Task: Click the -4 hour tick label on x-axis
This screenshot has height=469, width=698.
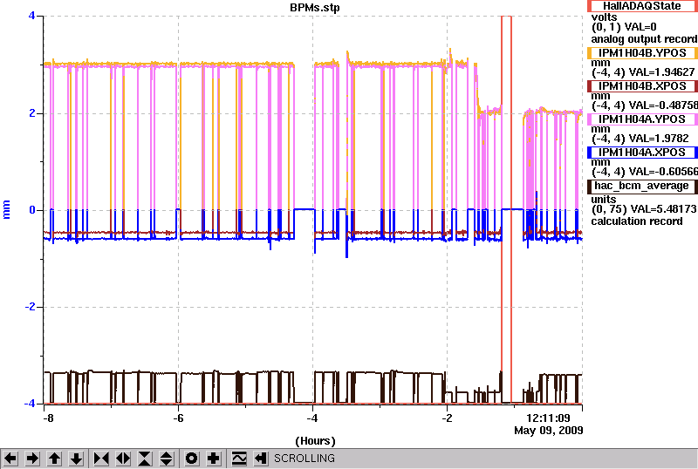Action: coord(312,418)
